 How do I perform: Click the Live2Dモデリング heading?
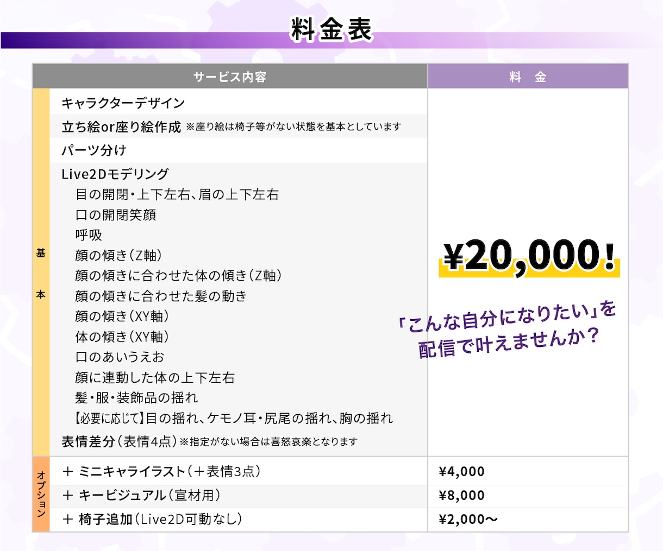pos(115,174)
